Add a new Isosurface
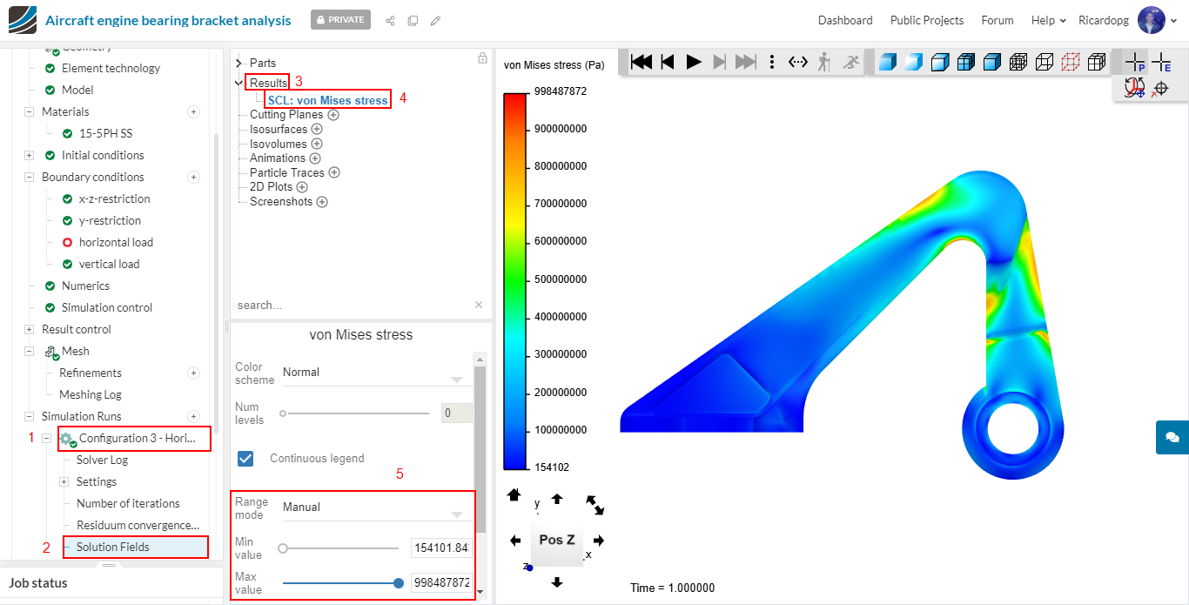The width and height of the screenshot is (1189, 605). coord(317,130)
